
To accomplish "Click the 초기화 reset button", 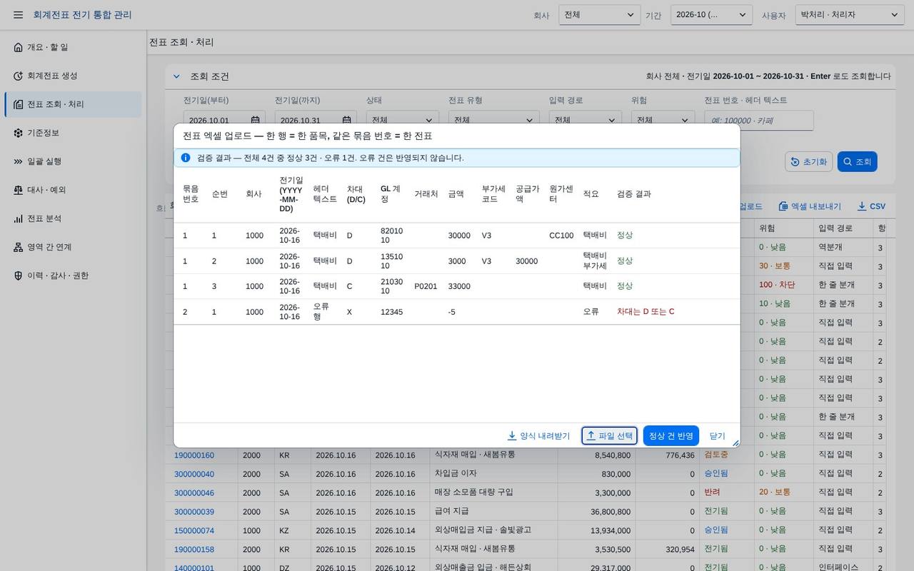I will click(808, 162).
